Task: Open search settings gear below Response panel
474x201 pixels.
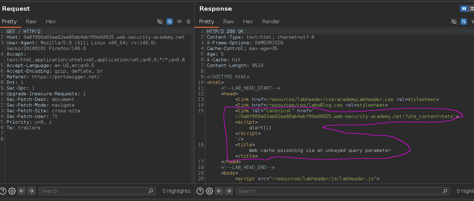Action: 209,191
